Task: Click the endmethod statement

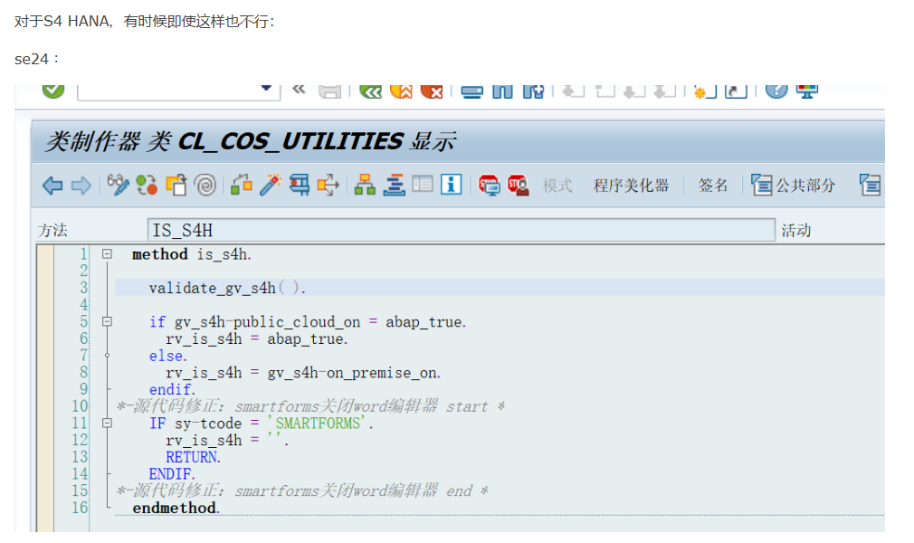Action: (x=176, y=508)
